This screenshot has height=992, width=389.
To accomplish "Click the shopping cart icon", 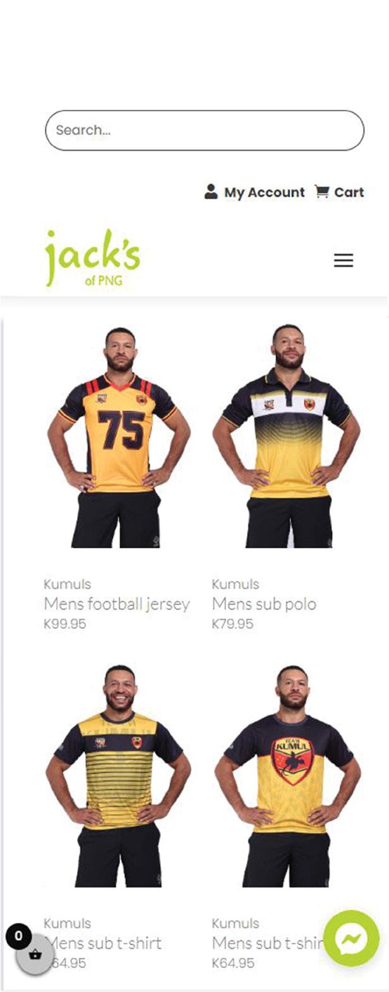I will tap(322, 192).
